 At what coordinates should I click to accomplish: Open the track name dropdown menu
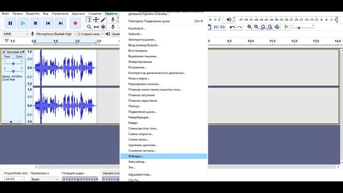click(16, 52)
